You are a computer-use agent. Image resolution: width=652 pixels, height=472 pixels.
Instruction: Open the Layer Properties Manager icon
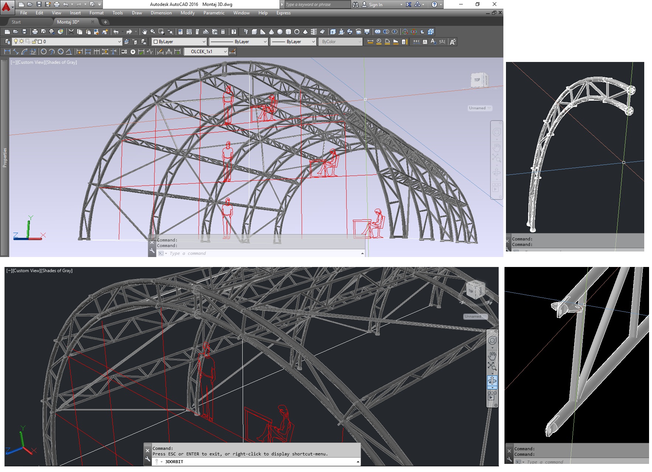click(x=7, y=42)
